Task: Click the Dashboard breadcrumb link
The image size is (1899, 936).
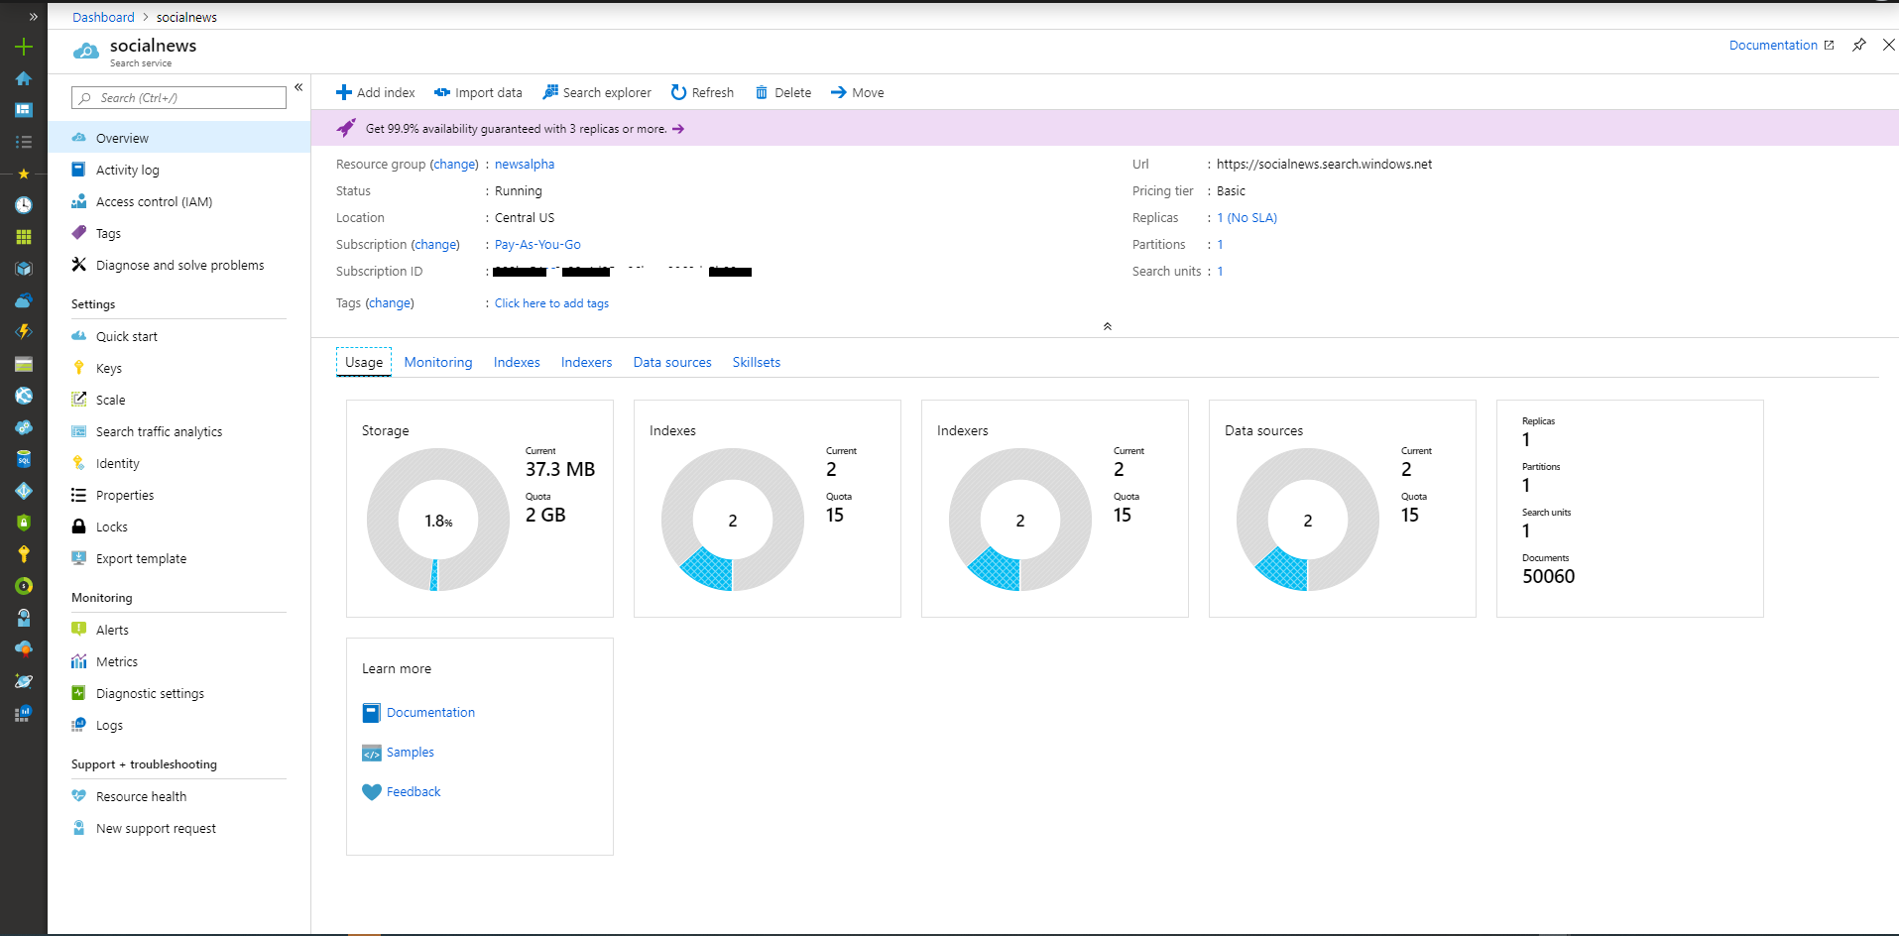Action: [103, 17]
